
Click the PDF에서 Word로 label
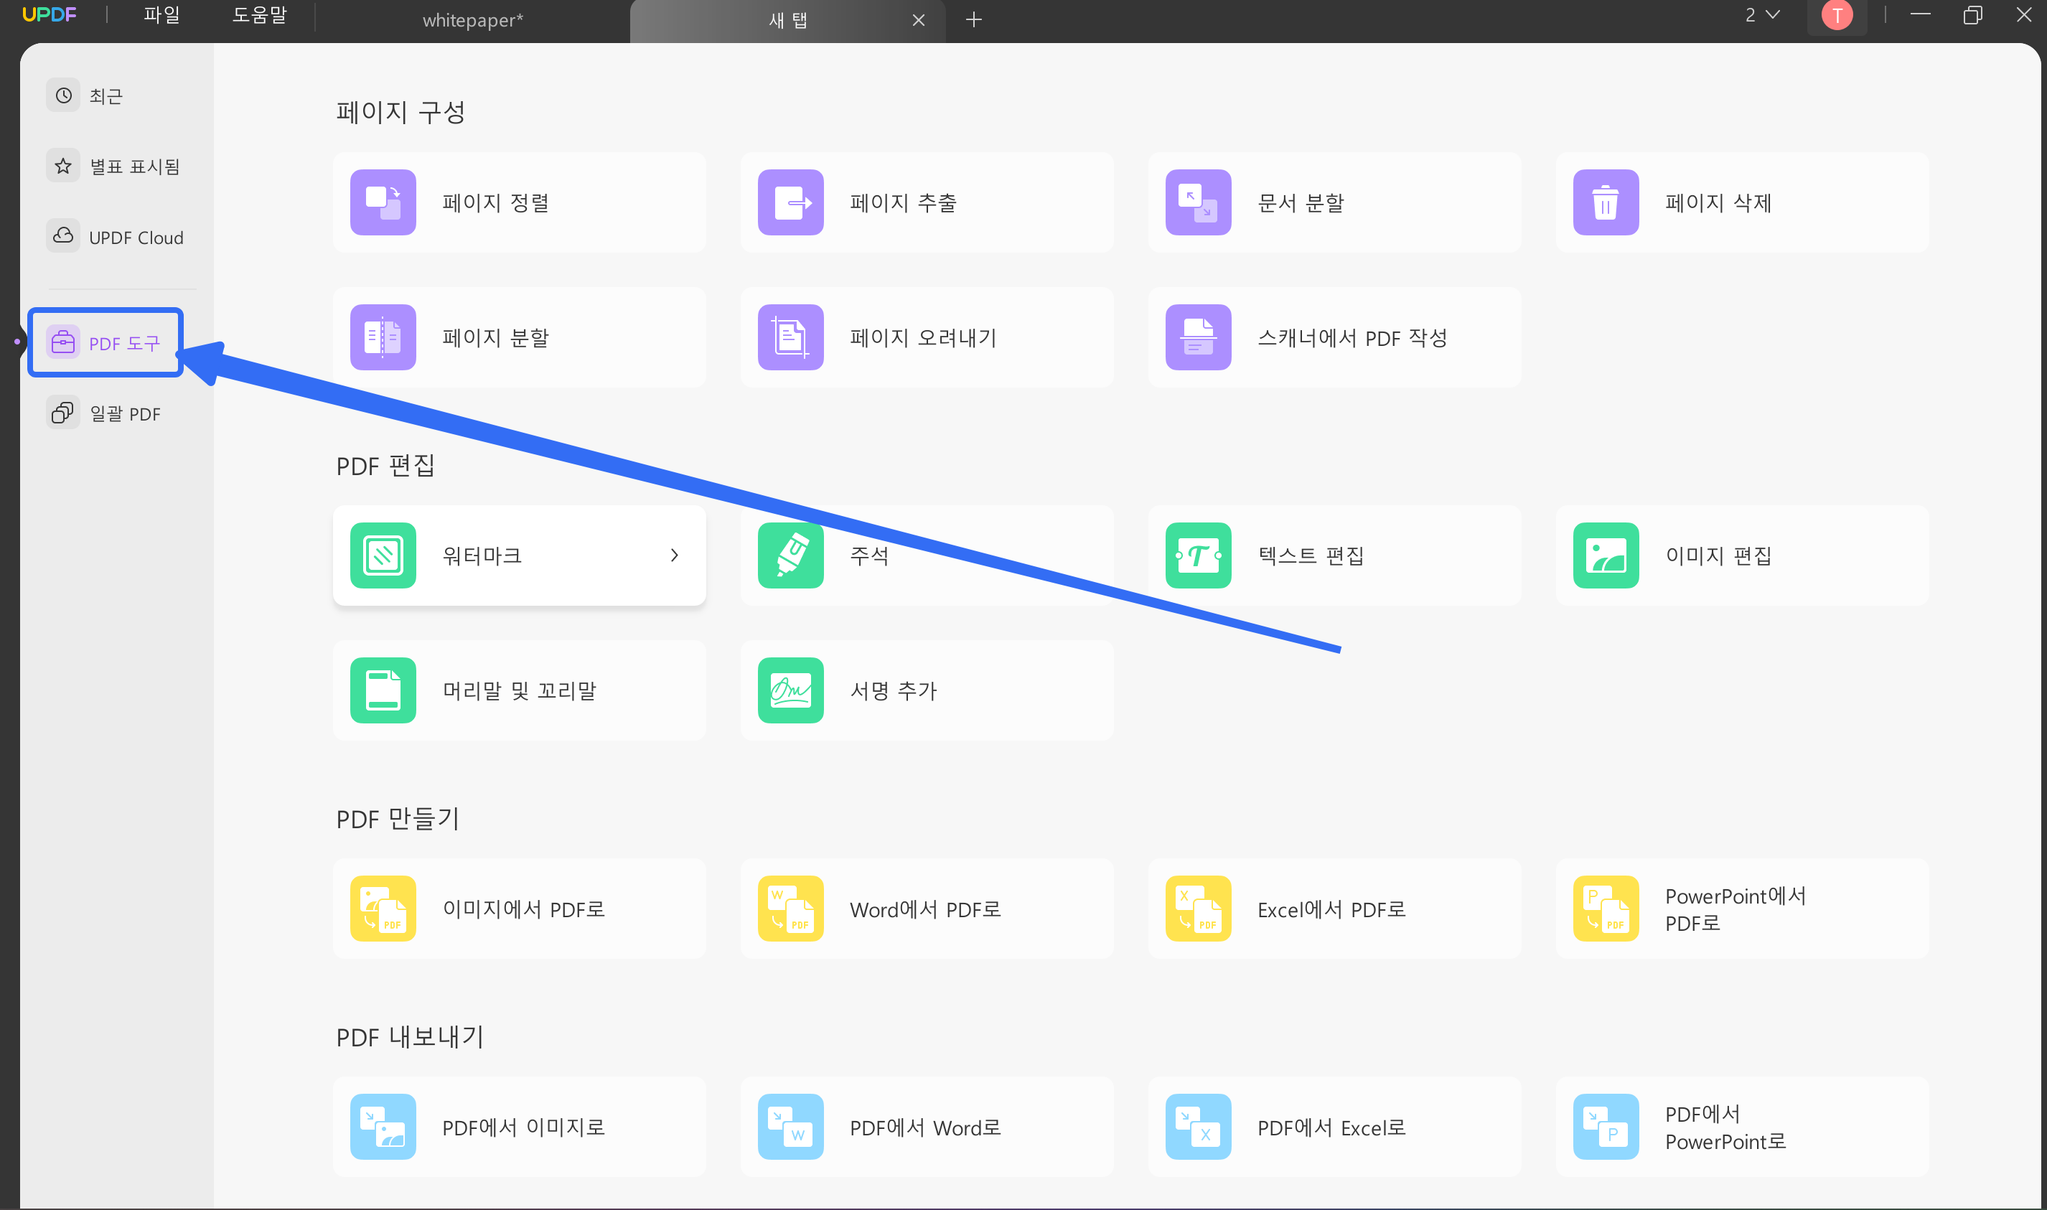[925, 1127]
